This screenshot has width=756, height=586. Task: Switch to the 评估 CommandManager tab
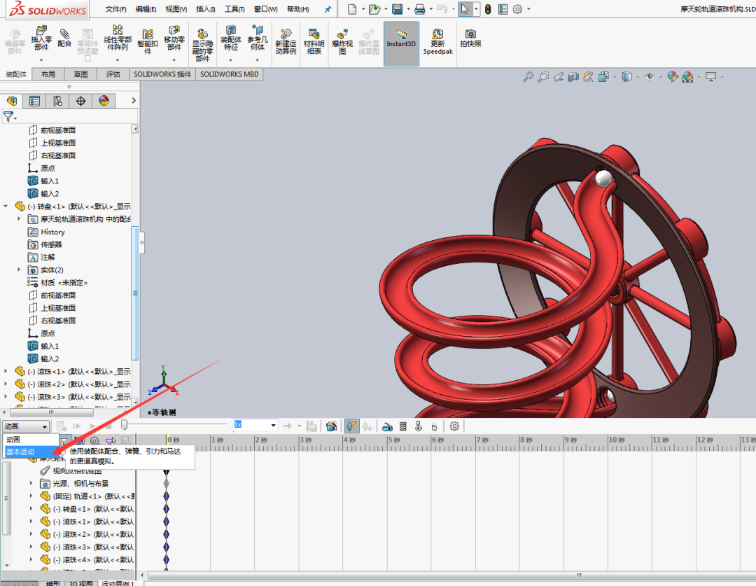[112, 74]
